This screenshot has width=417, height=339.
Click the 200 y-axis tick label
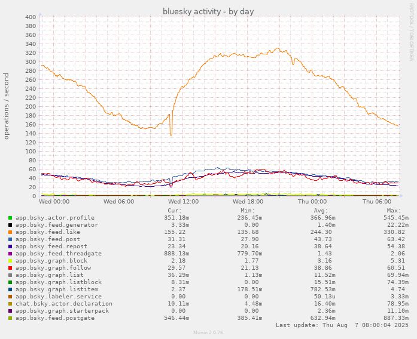click(31, 107)
